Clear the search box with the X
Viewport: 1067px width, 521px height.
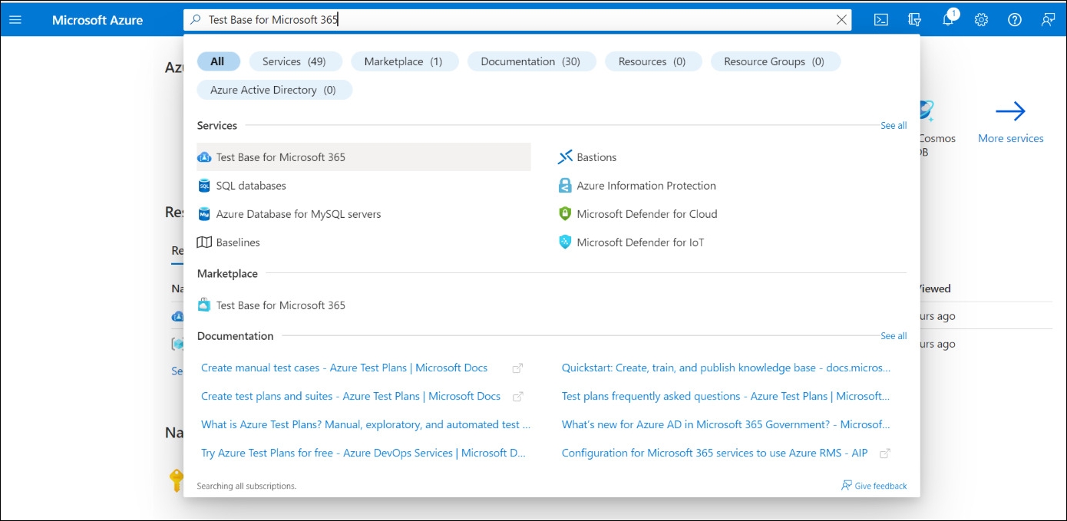pos(842,20)
